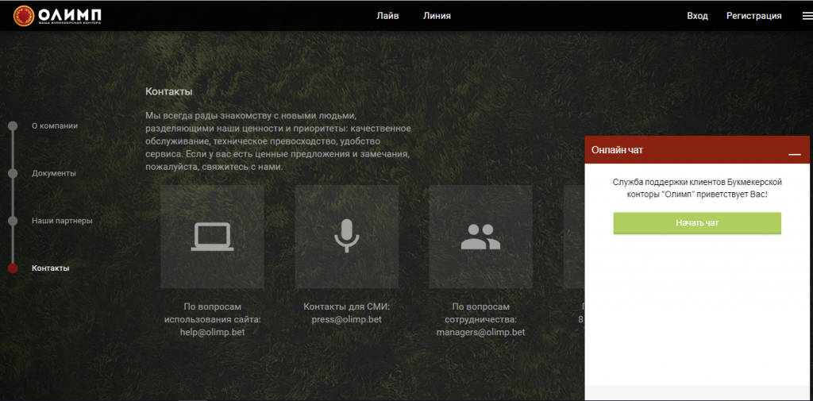This screenshot has width=813, height=401.
Task: Click the Наши партнеры timeline dot
Action: pos(13,221)
